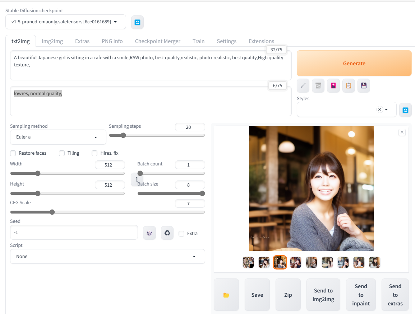The height and width of the screenshot is (314, 415).
Task: Expand the Styles dropdown arrow
Action: point(386,110)
